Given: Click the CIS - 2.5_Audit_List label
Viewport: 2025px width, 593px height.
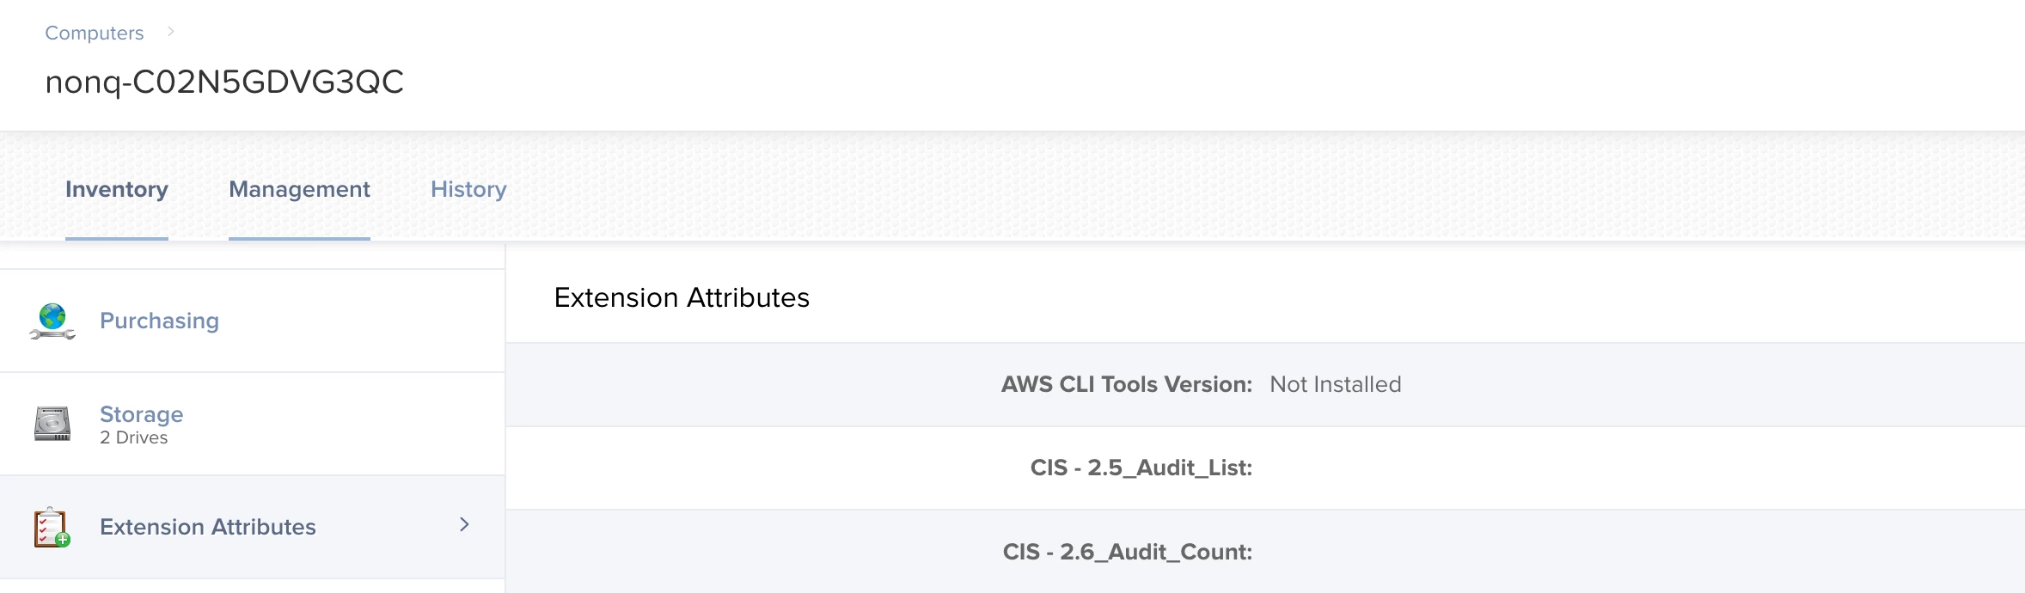Looking at the screenshot, I should click(1141, 468).
